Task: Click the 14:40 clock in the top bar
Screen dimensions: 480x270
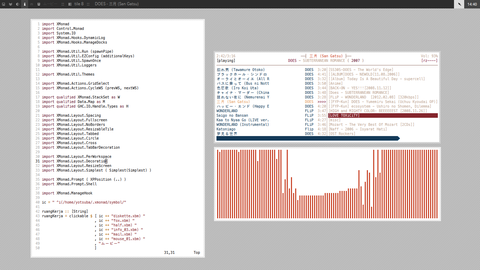Action: click(472, 4)
